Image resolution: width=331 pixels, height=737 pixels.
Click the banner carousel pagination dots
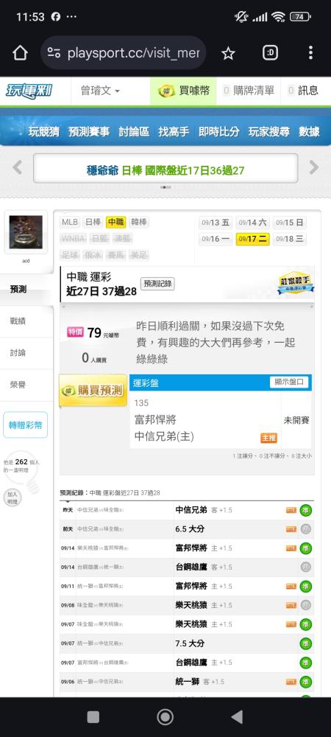tap(165, 187)
